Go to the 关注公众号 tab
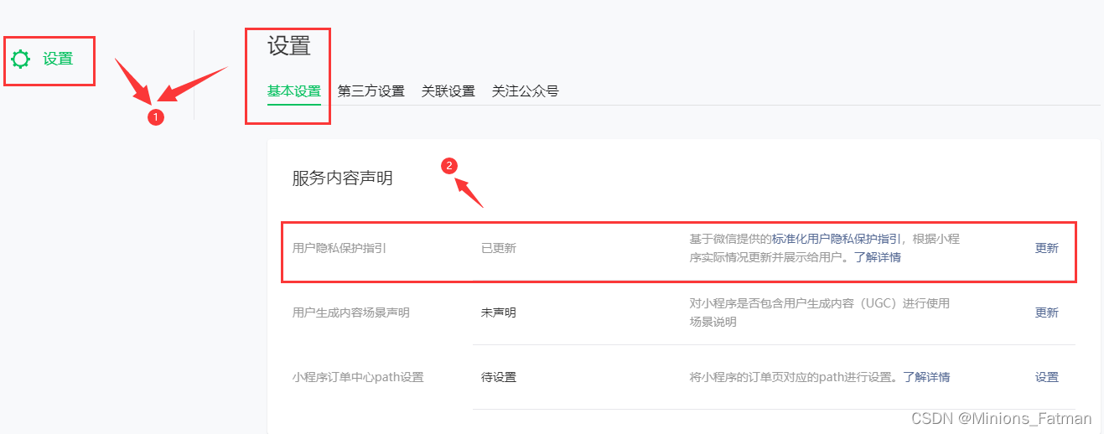The width and height of the screenshot is (1104, 434). pyautogui.click(x=525, y=91)
